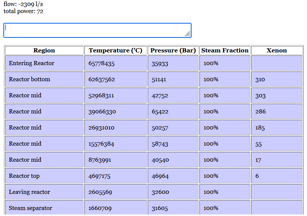Screen dimensions: 307x216
Task: Select the Reactor bottom row label
Action: (30, 79)
